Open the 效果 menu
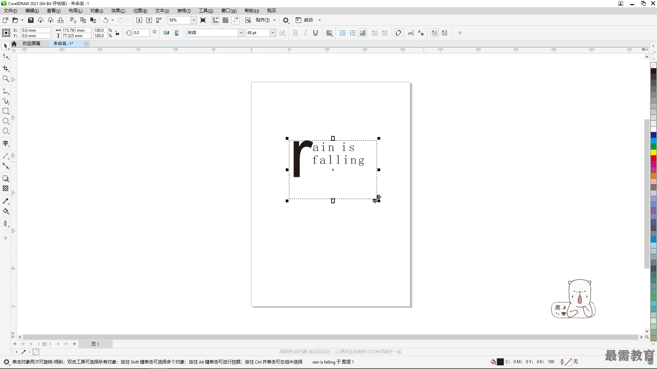Image resolution: width=657 pixels, height=369 pixels. point(118,11)
